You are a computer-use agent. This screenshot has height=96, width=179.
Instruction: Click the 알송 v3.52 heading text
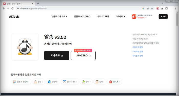(x=55, y=37)
